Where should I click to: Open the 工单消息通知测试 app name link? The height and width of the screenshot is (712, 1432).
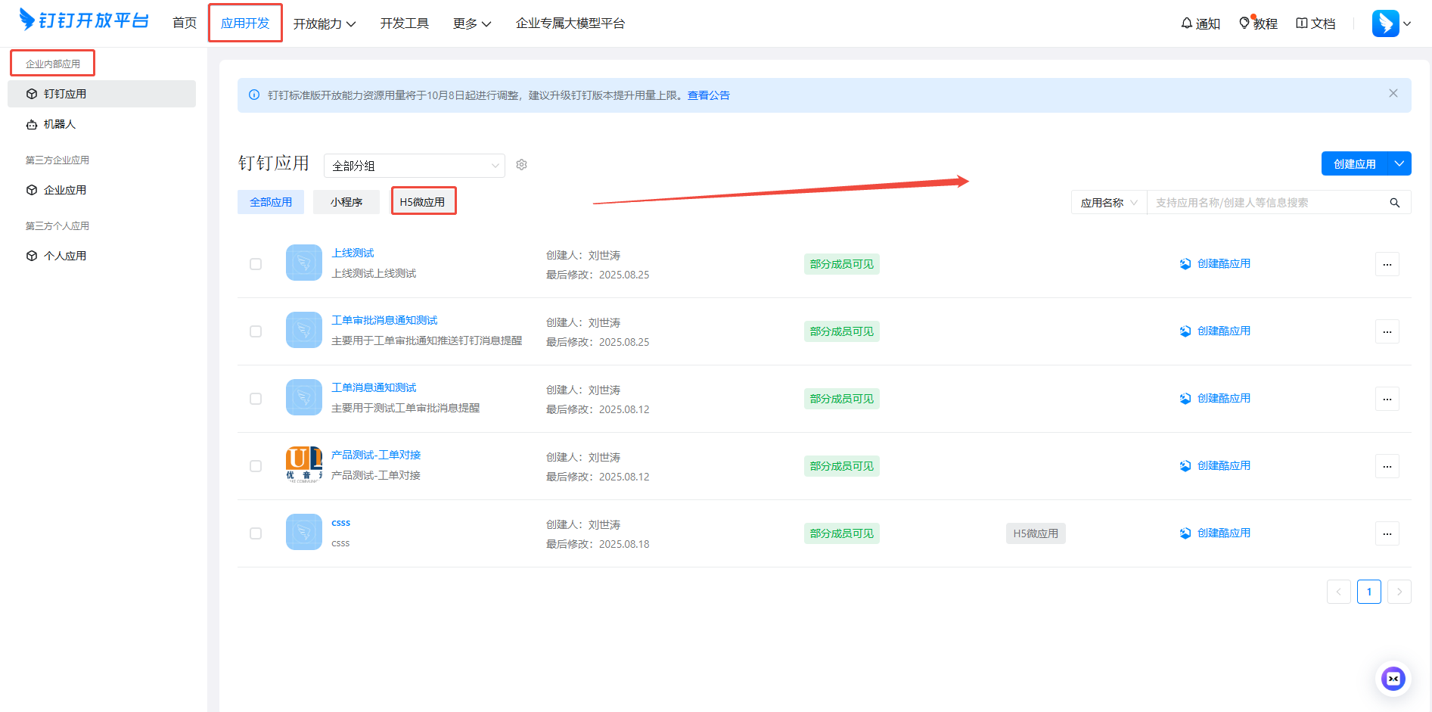click(374, 387)
